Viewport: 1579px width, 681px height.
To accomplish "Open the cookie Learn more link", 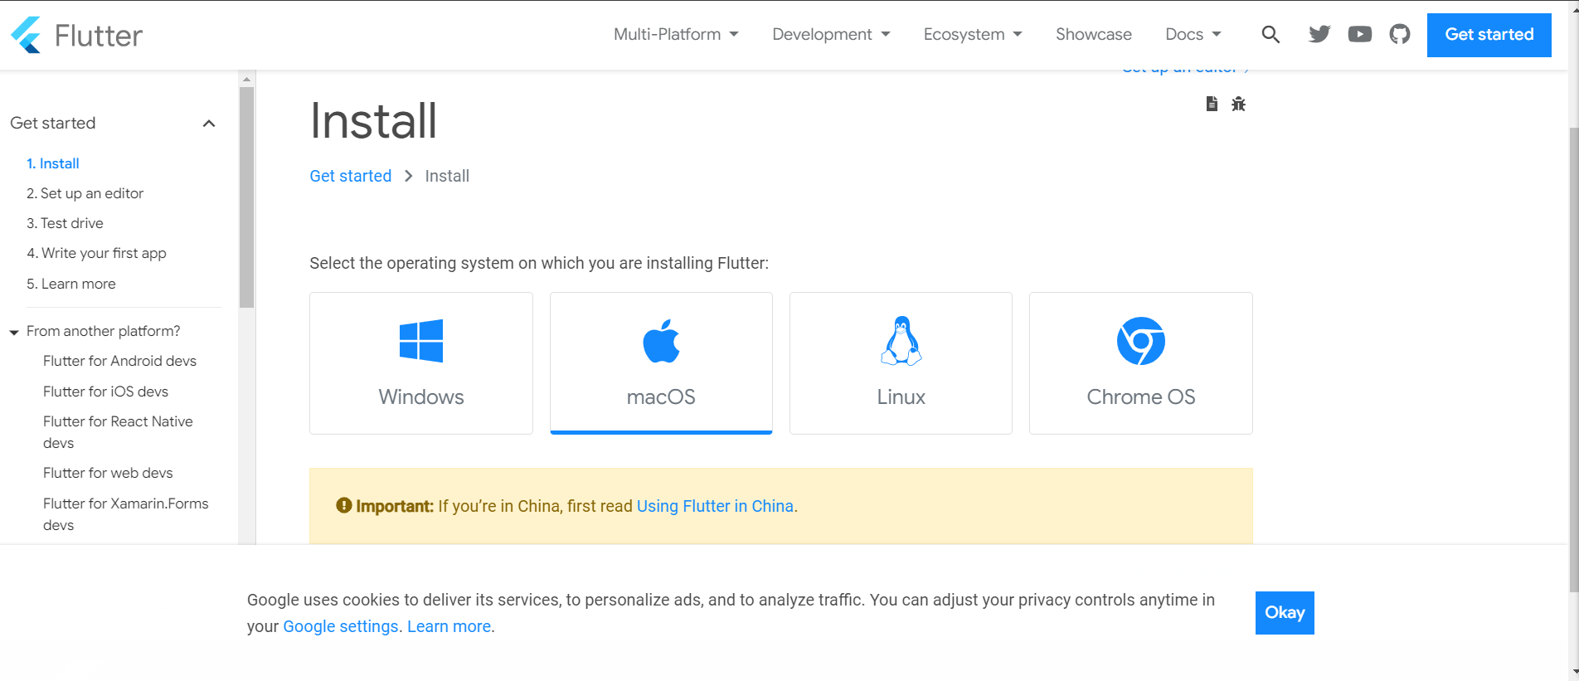I will click(449, 626).
